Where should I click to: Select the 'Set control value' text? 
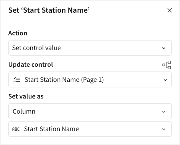click(x=37, y=48)
